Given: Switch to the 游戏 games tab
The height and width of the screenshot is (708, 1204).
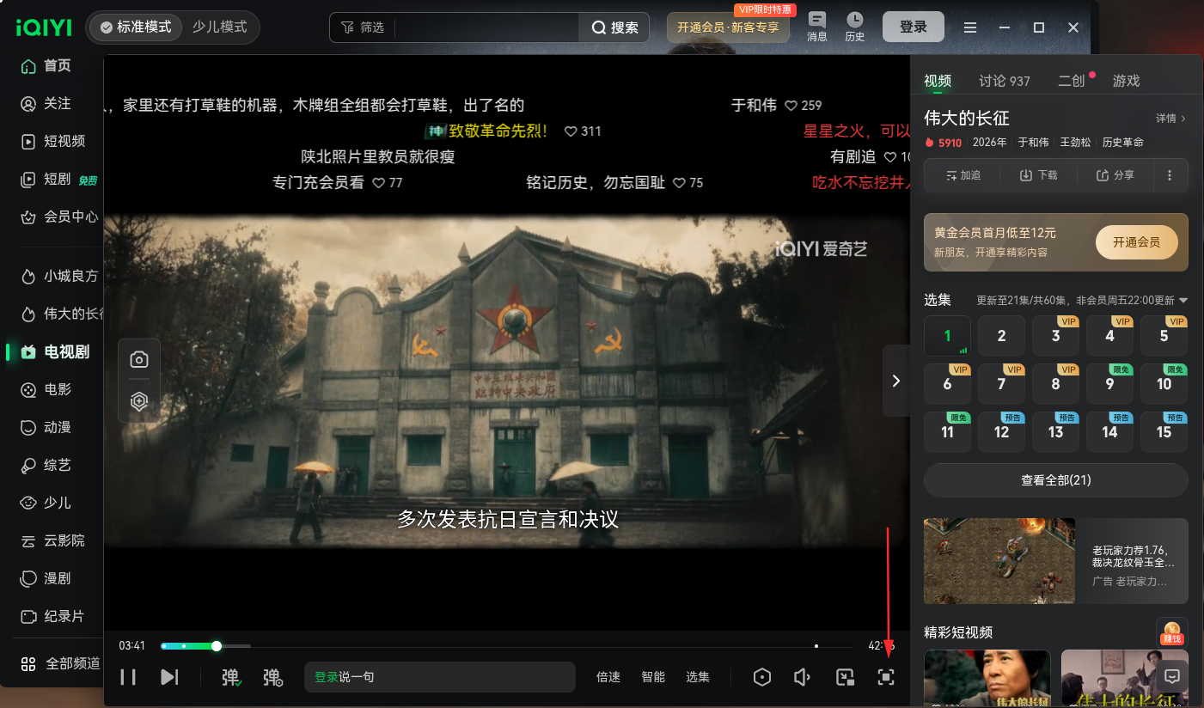Looking at the screenshot, I should (1127, 81).
